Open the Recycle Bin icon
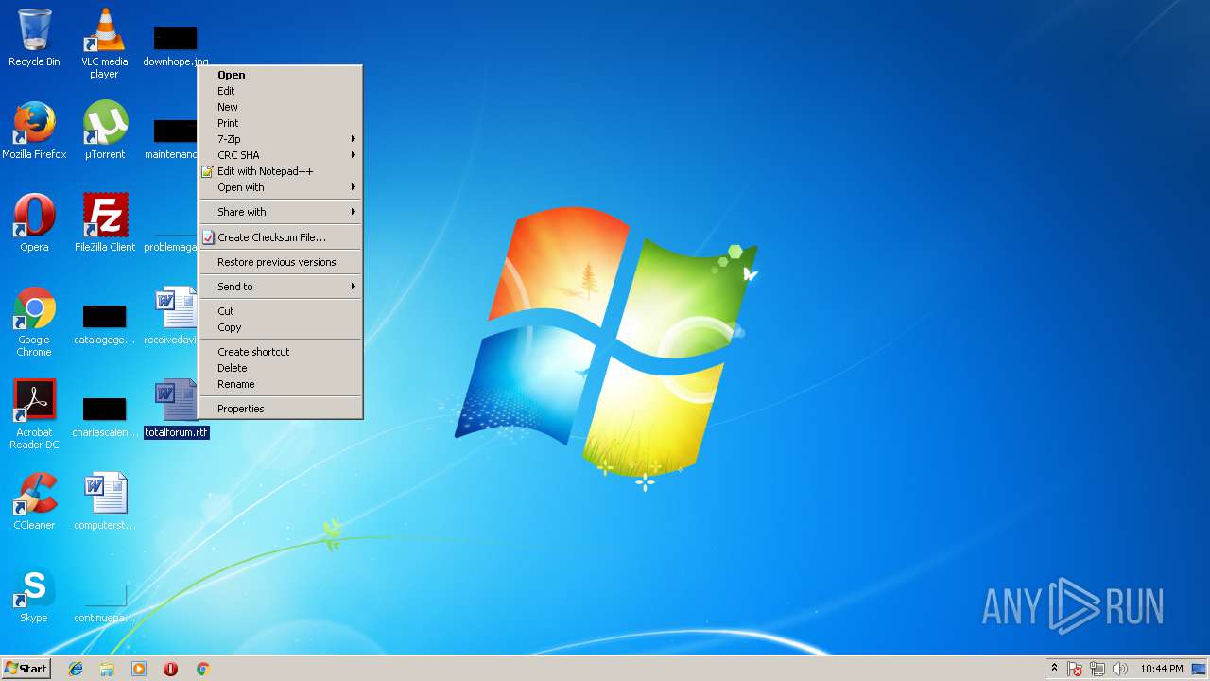Screen dimensions: 1210x681 pos(34,38)
